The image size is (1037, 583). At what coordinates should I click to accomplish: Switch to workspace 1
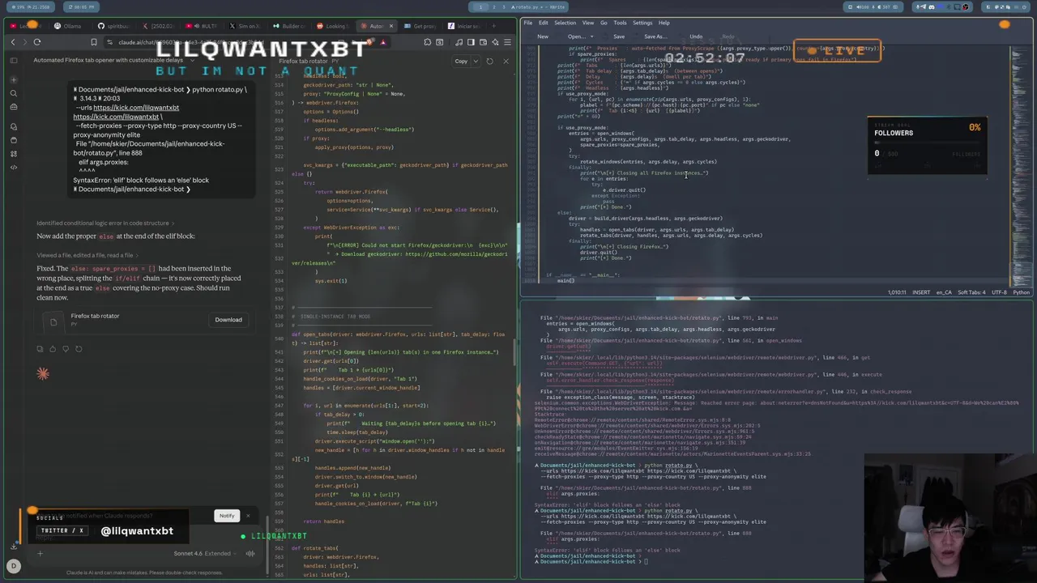coord(481,6)
